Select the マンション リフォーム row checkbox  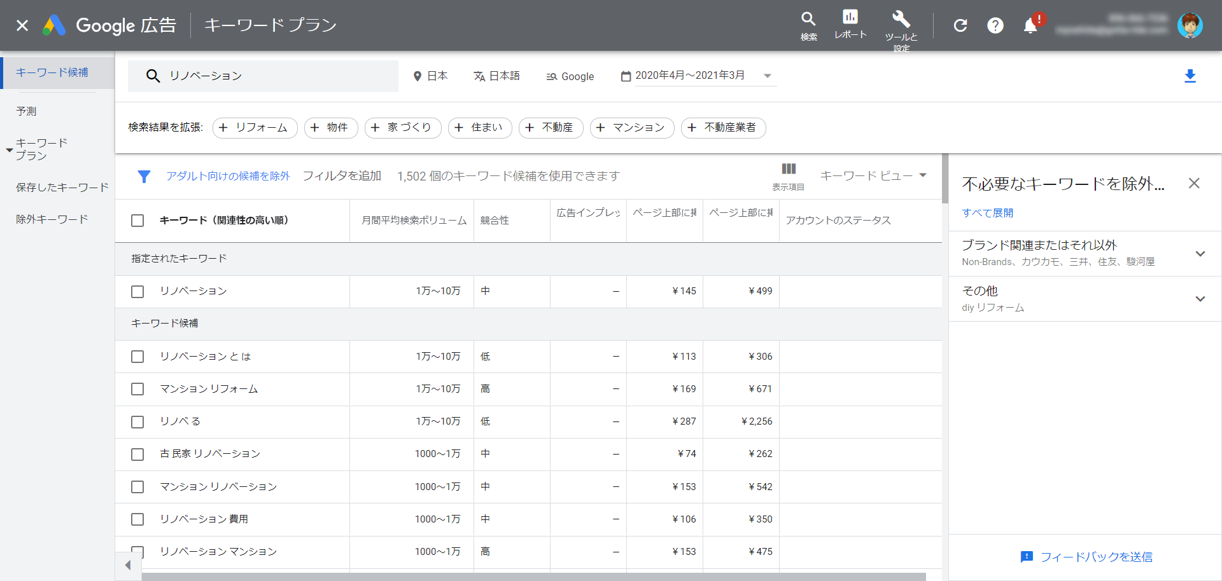pyautogui.click(x=137, y=389)
